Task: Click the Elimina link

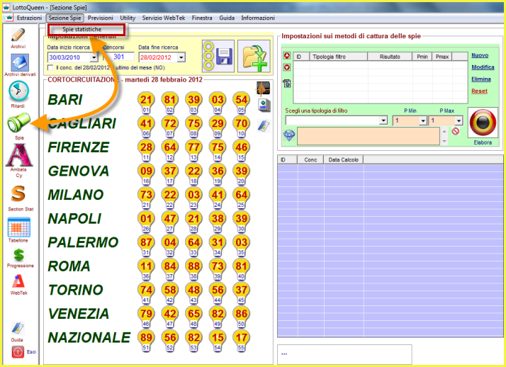Action: pos(481,79)
